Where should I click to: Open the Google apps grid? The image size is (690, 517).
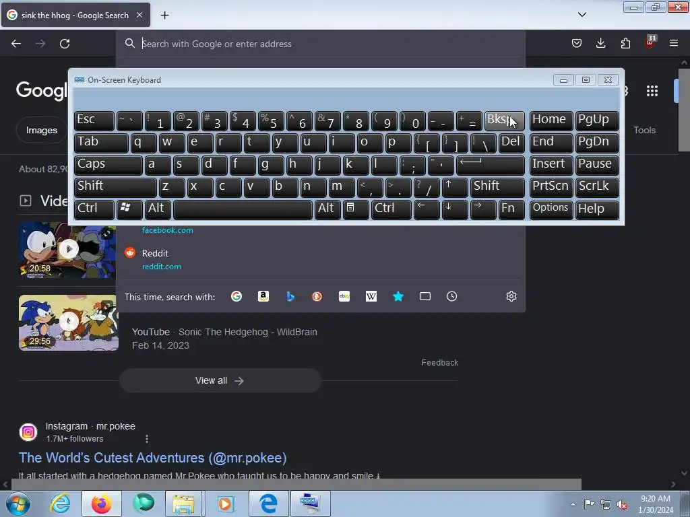pos(652,91)
